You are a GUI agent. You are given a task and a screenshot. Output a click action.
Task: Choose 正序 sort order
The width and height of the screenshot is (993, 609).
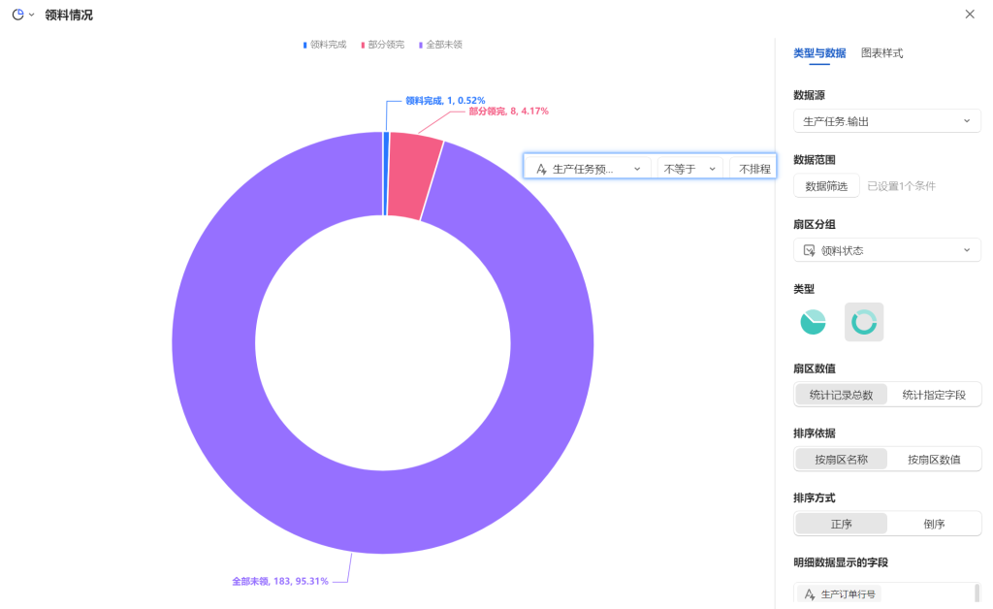(x=841, y=525)
